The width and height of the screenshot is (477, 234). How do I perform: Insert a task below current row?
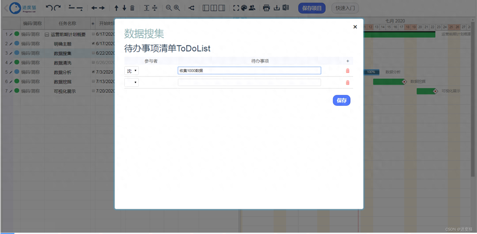tap(80, 8)
